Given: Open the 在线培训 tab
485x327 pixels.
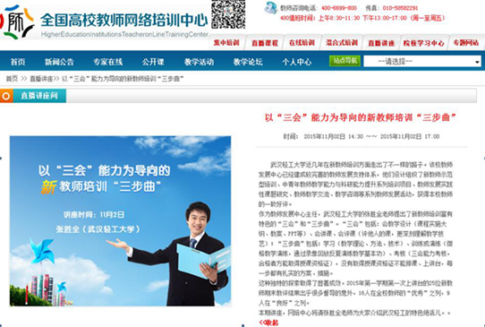Looking at the screenshot, I should tap(302, 43).
